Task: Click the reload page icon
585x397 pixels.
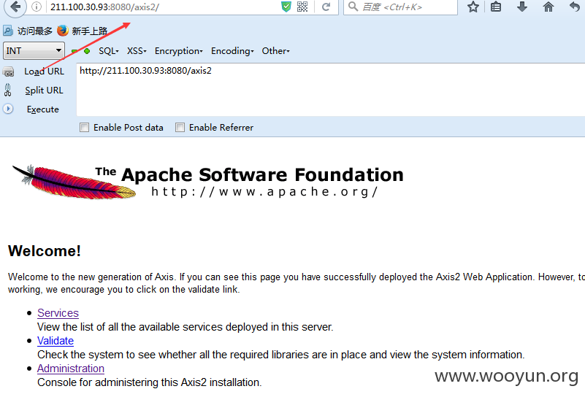Action: [x=326, y=7]
